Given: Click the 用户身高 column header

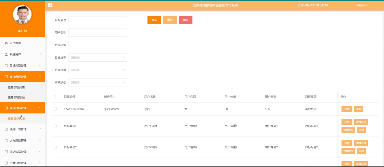Looking at the screenshot, I should 271,97.
